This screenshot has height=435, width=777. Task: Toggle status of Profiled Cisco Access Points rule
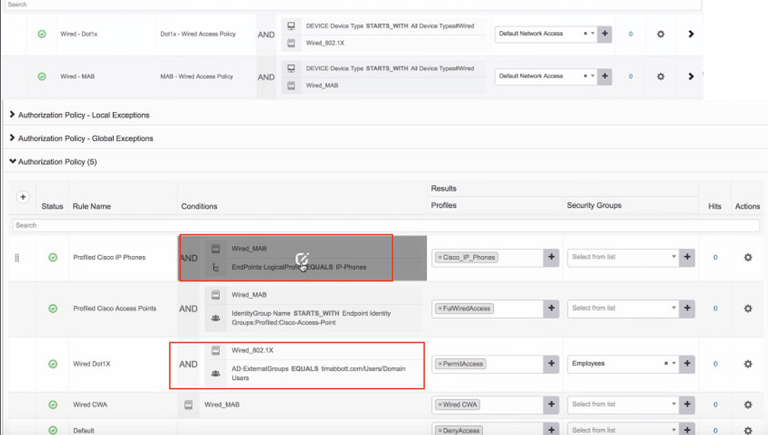53,309
